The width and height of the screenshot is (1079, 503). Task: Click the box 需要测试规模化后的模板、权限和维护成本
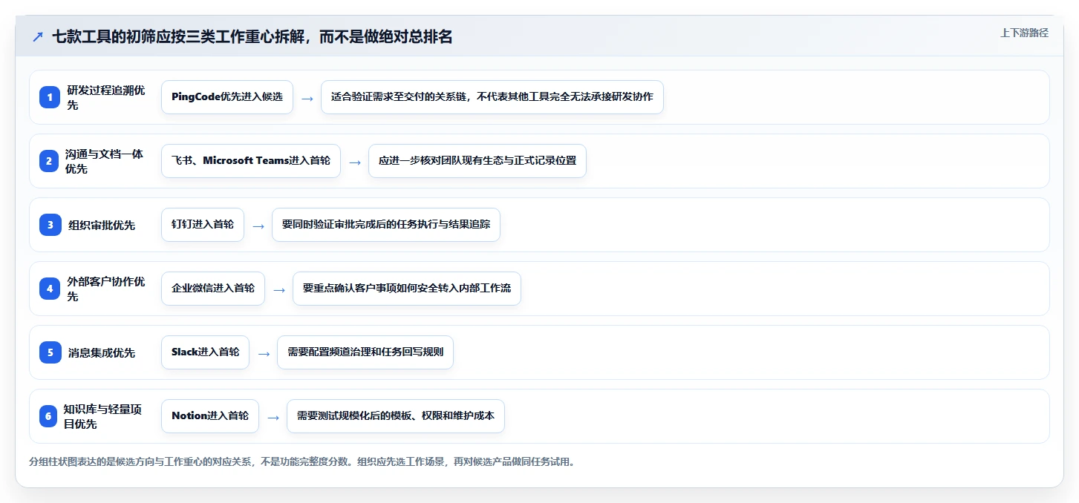pyautogui.click(x=396, y=416)
